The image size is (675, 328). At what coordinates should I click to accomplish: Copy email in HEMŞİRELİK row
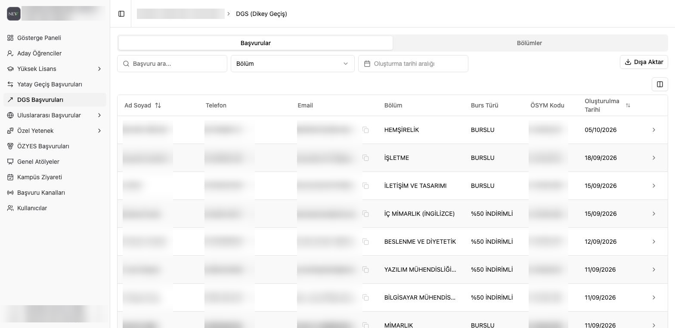point(365,130)
